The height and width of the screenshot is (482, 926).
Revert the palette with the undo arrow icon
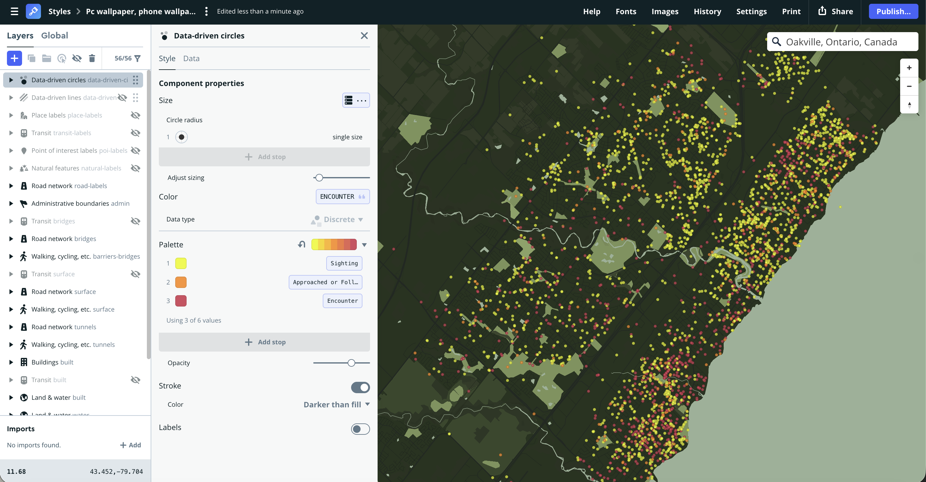tap(301, 244)
